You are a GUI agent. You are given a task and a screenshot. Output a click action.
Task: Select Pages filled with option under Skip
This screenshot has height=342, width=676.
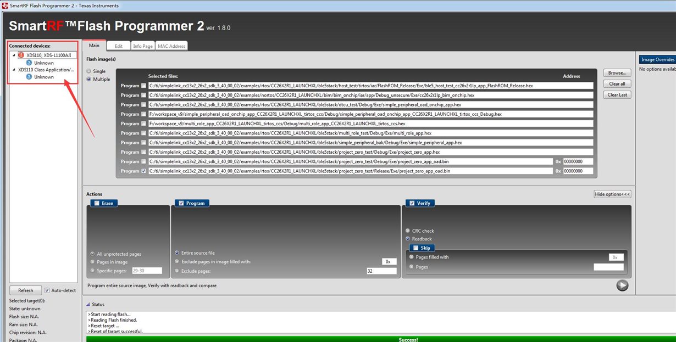[x=411, y=257]
